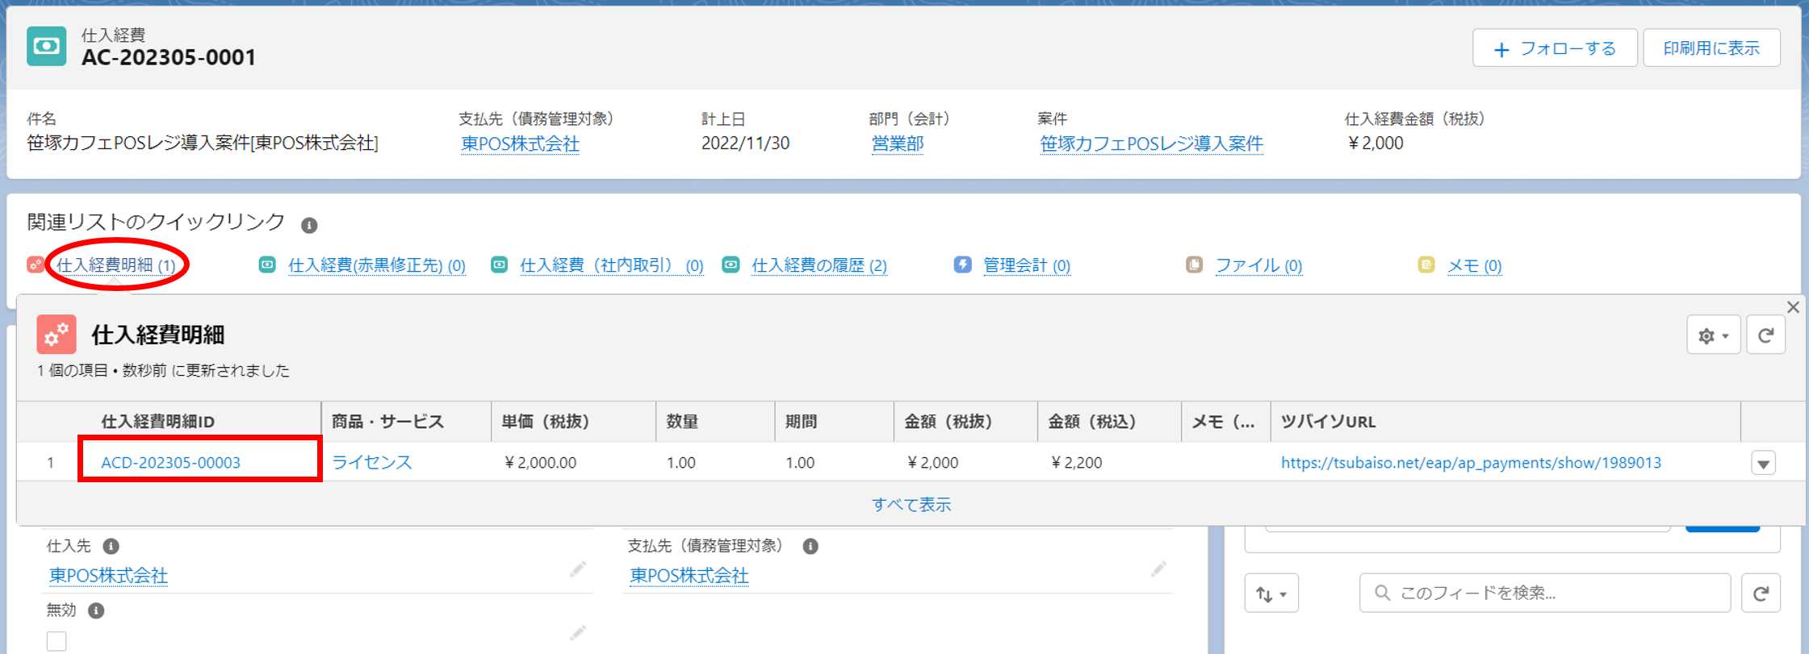1809x654 pixels.
Task: Refresh the feed with the refresh icon
Action: [x=1761, y=594]
